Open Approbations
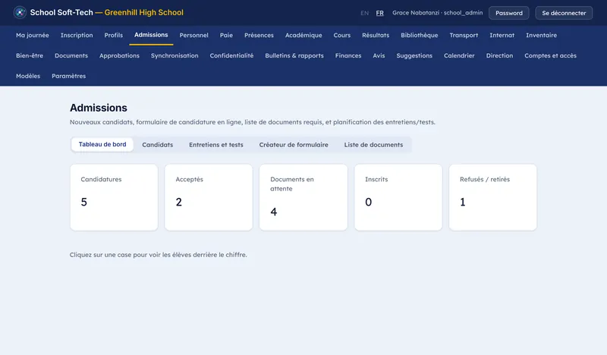The image size is (607, 355). point(119,55)
